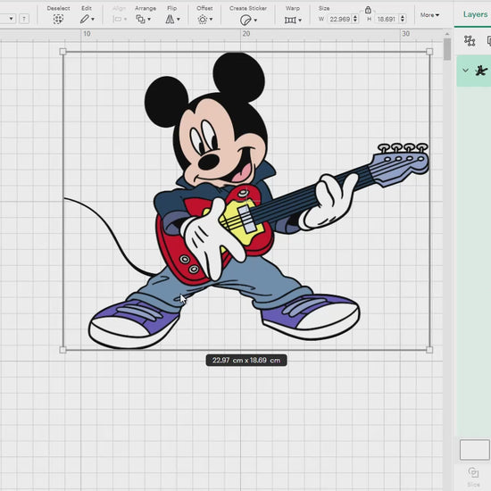Click the Create Sticker icon
This screenshot has width=491, height=491.
245,20
